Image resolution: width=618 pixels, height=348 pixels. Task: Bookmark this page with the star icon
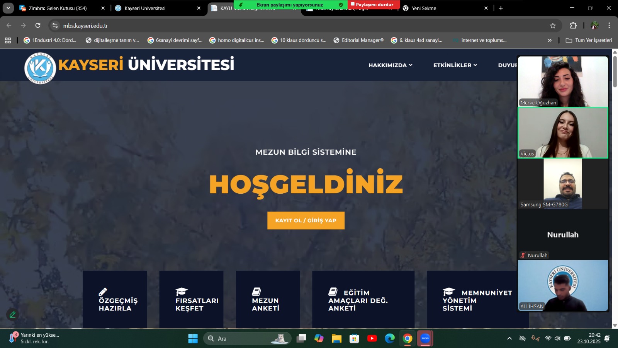point(553,26)
